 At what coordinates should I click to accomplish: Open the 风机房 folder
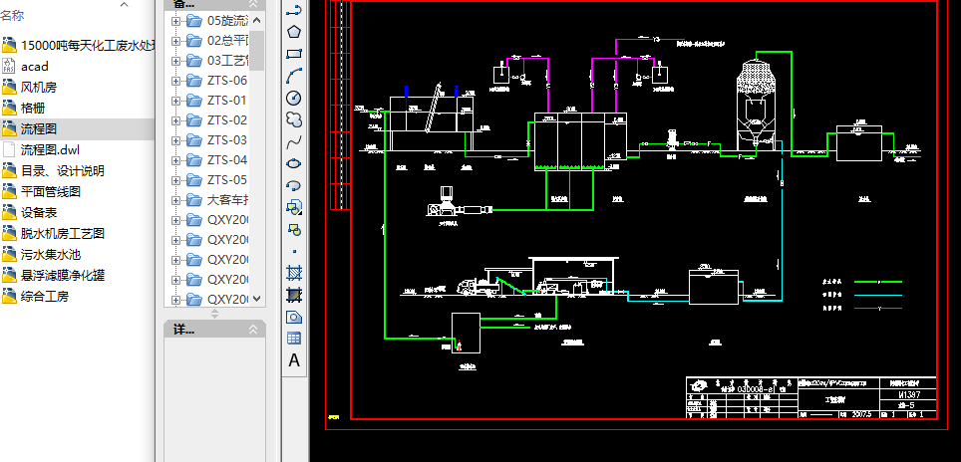click(x=39, y=88)
